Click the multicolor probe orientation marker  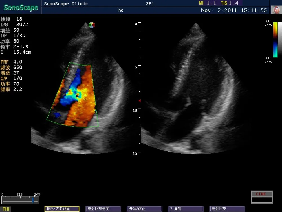(x=92, y=25)
